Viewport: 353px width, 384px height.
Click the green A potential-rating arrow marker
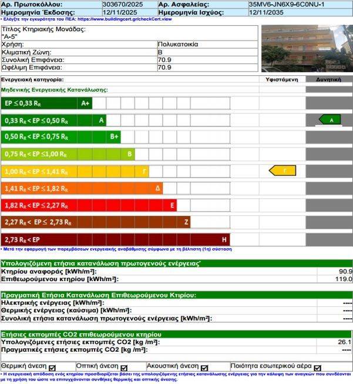[330, 119]
